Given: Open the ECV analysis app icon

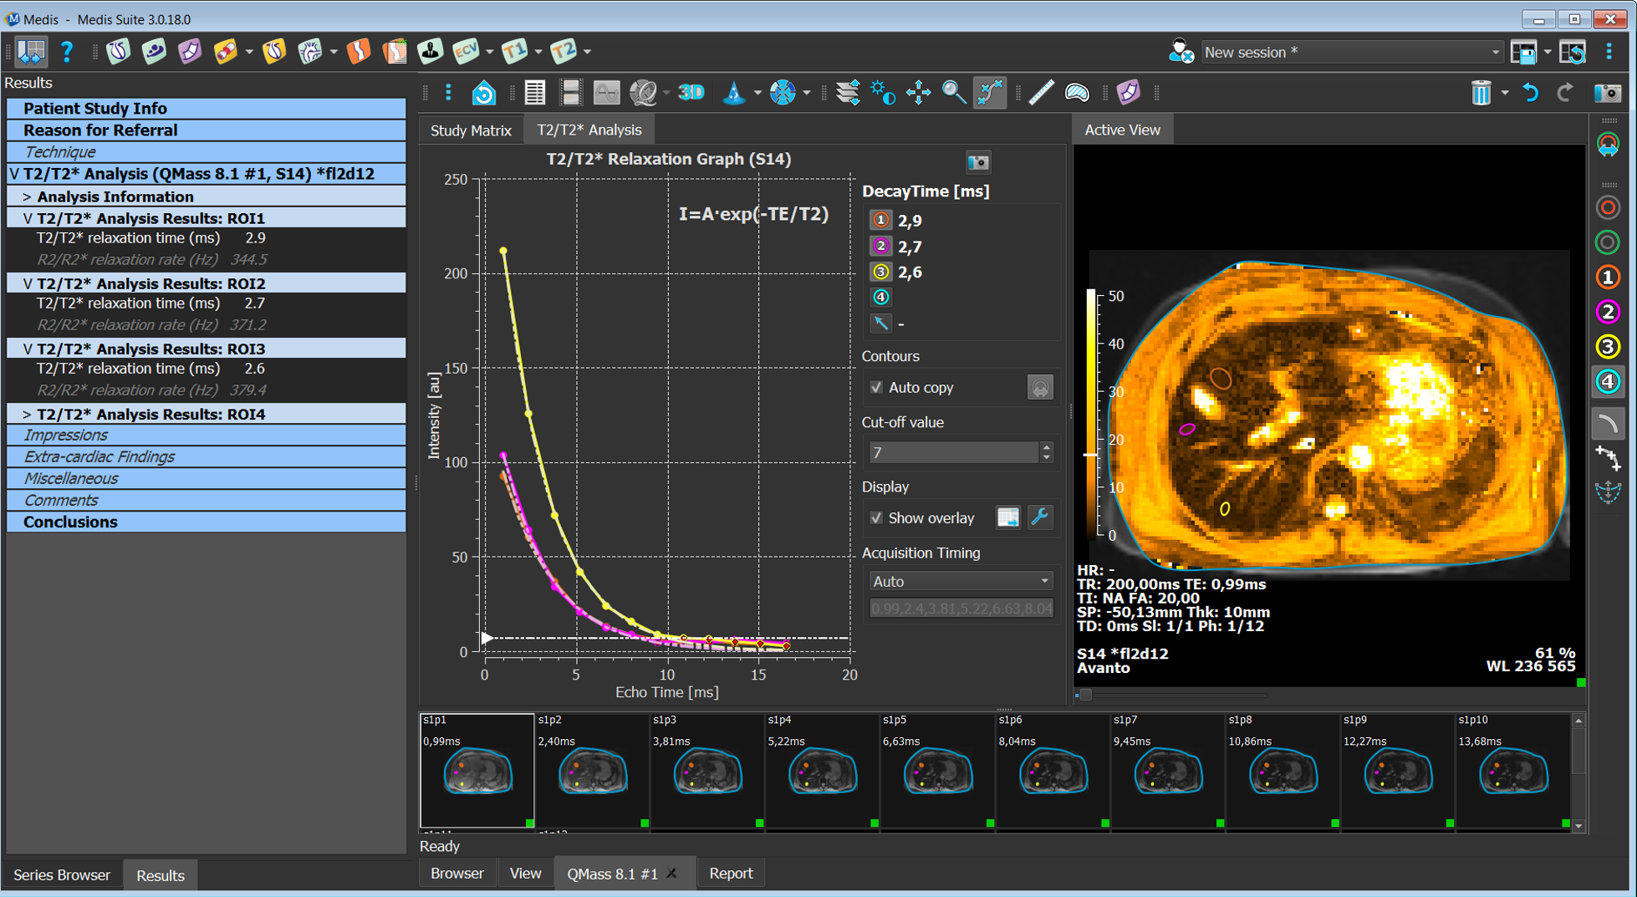Looking at the screenshot, I should click(x=465, y=52).
